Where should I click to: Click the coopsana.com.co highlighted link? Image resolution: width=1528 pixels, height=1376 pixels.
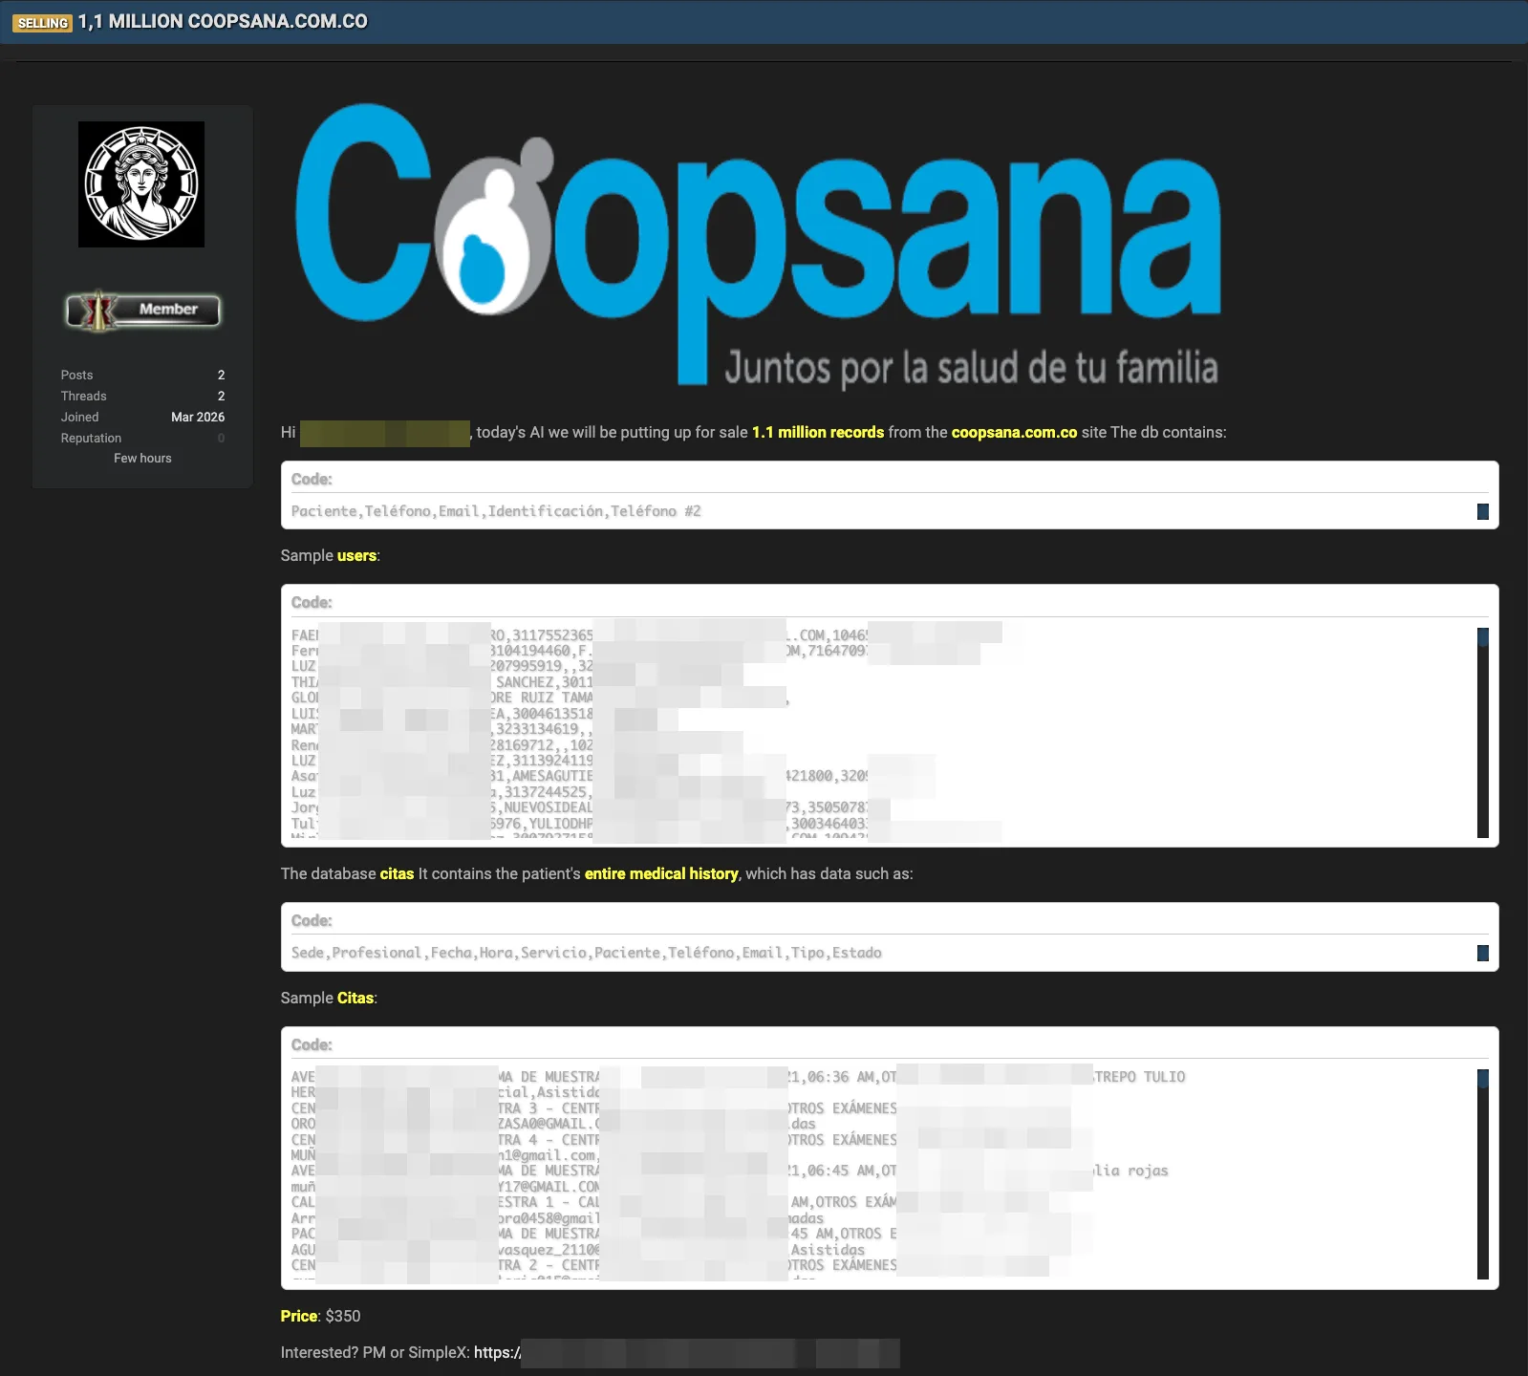point(1014,433)
